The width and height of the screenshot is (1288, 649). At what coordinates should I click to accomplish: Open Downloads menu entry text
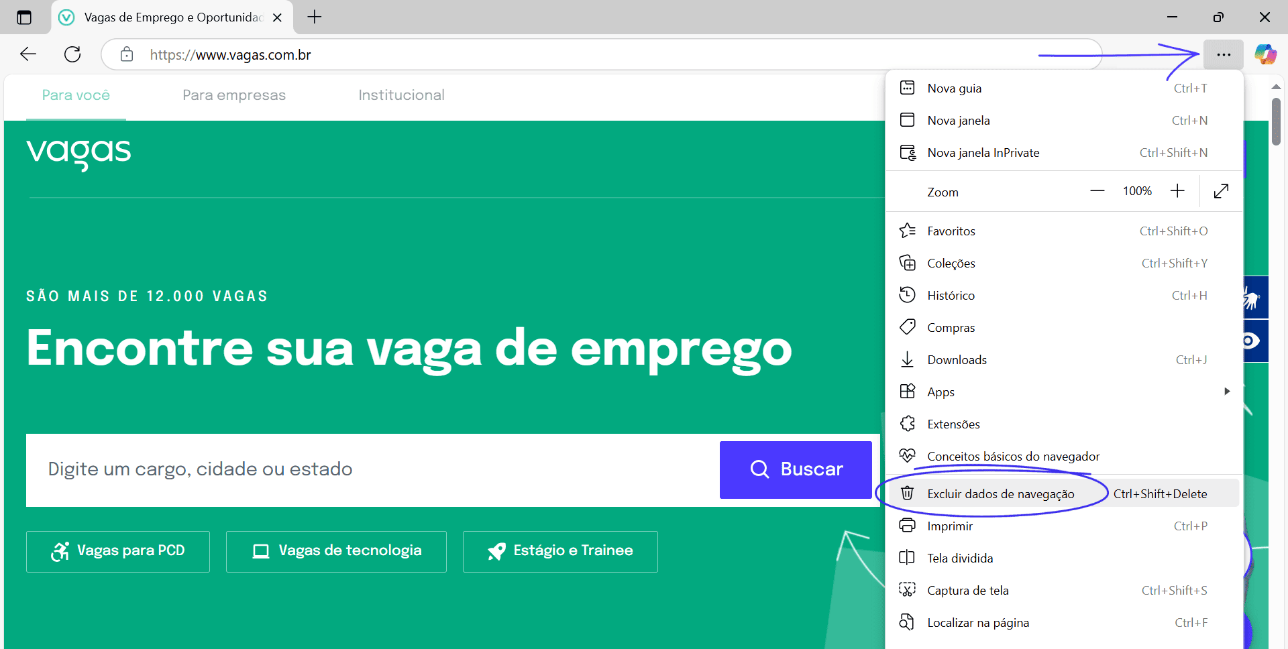click(x=957, y=359)
